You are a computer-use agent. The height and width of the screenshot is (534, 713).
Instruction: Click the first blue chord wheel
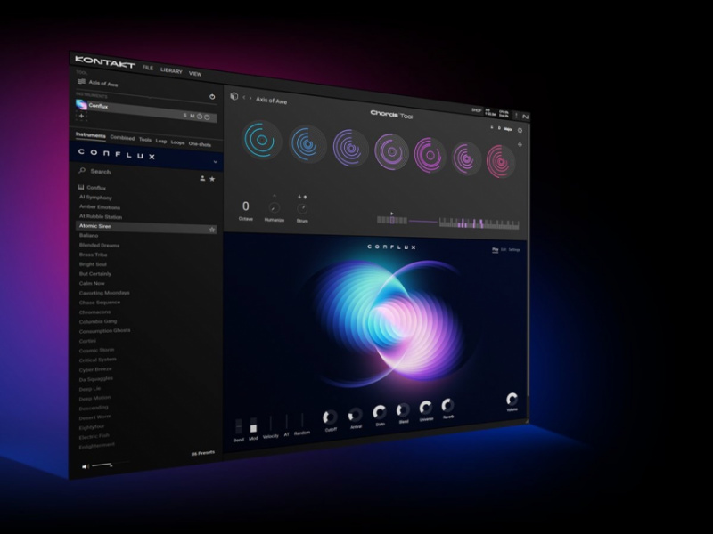[260, 139]
